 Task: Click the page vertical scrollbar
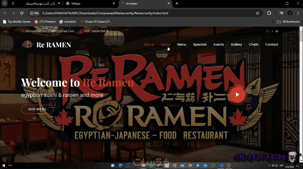(x=301, y=94)
